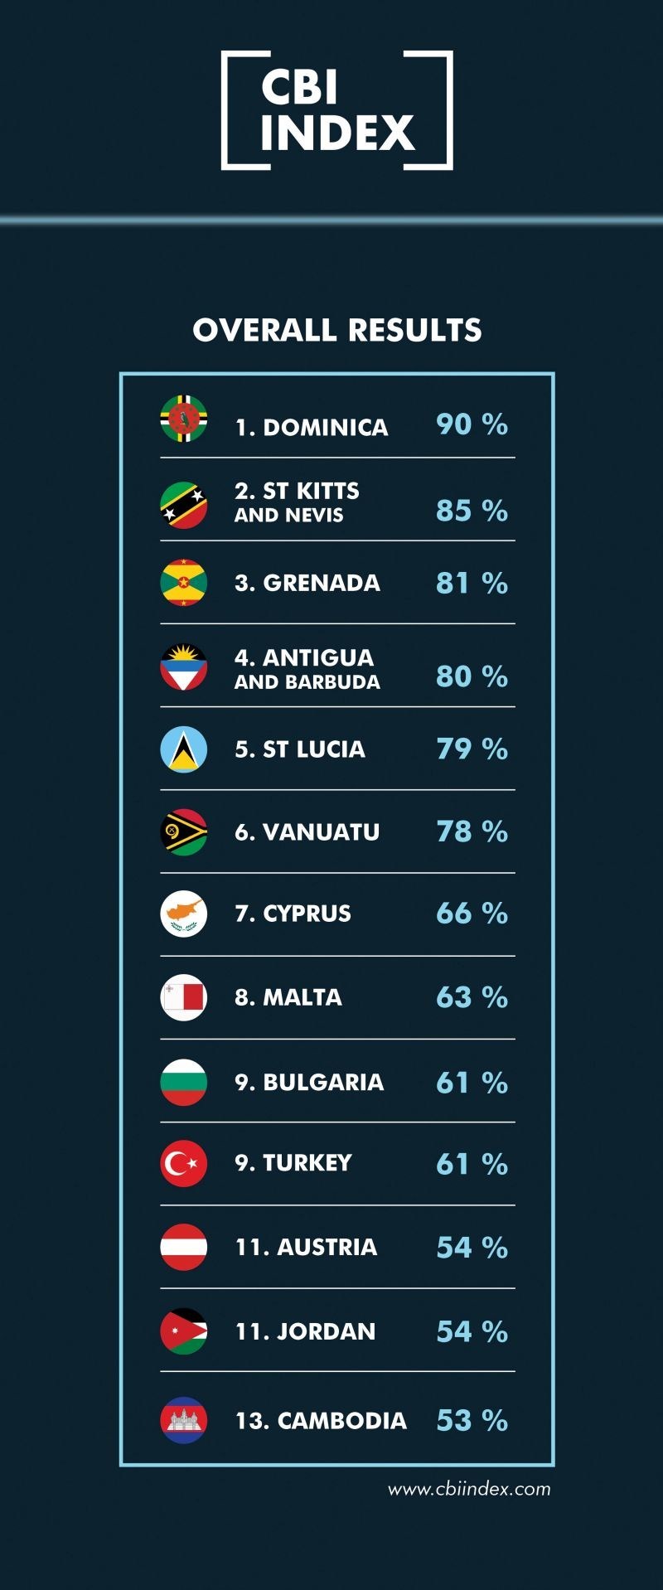Click the Dominica flag icon
The width and height of the screenshot is (663, 1590).
(183, 419)
